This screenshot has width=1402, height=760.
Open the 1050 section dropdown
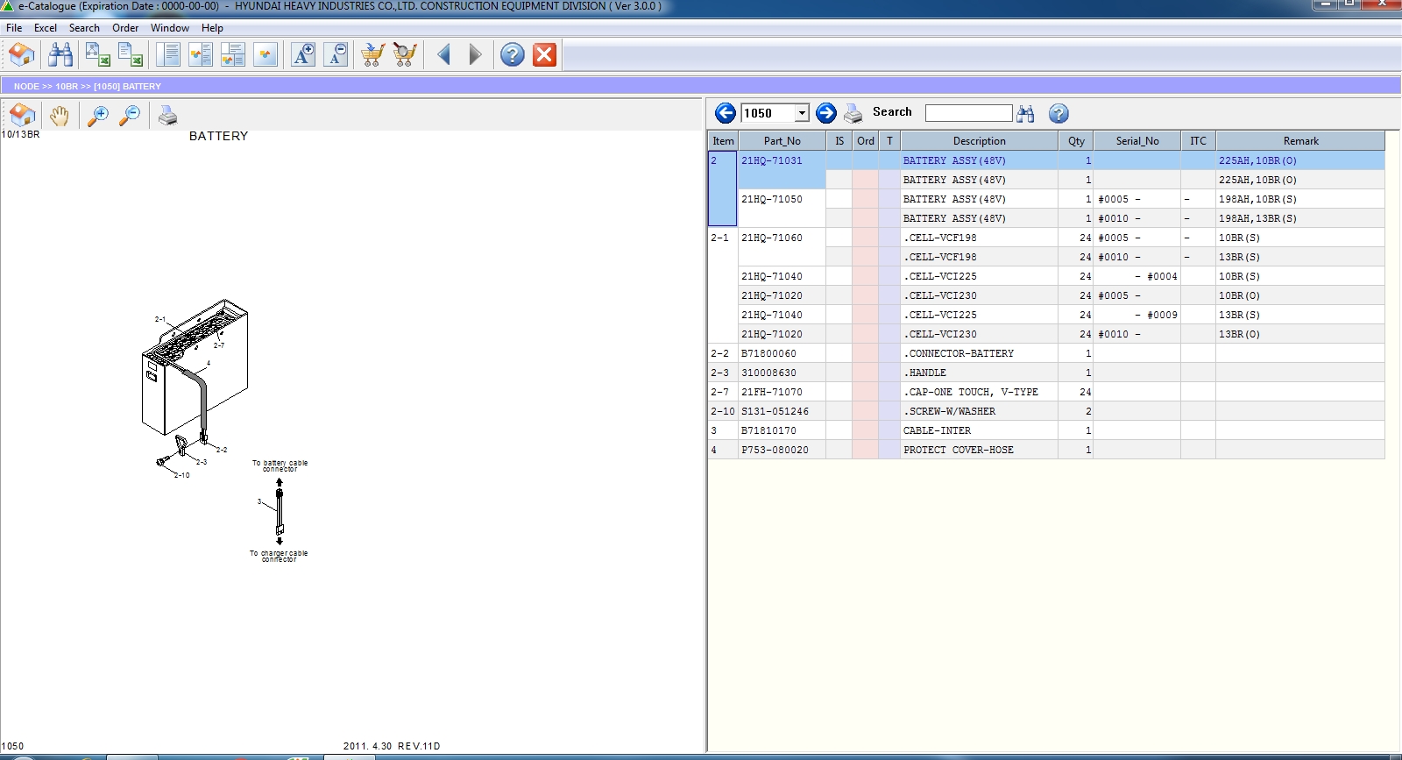pyautogui.click(x=802, y=113)
